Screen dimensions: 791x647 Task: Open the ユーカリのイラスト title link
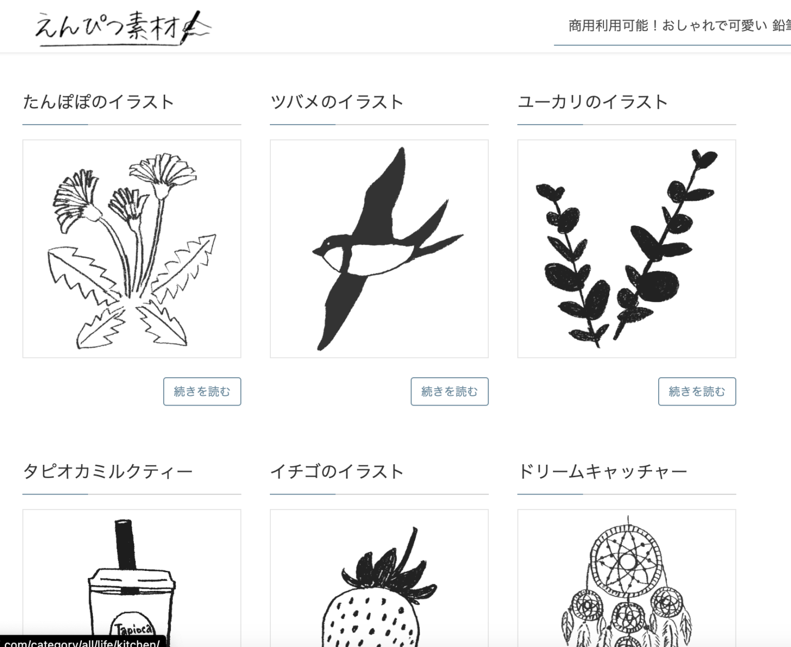pyautogui.click(x=593, y=102)
